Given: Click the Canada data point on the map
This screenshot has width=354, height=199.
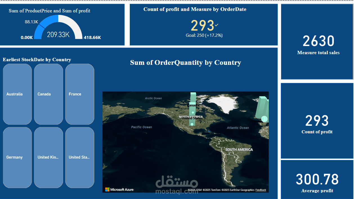Looking at the screenshot, I should pyautogui.click(x=193, y=113).
